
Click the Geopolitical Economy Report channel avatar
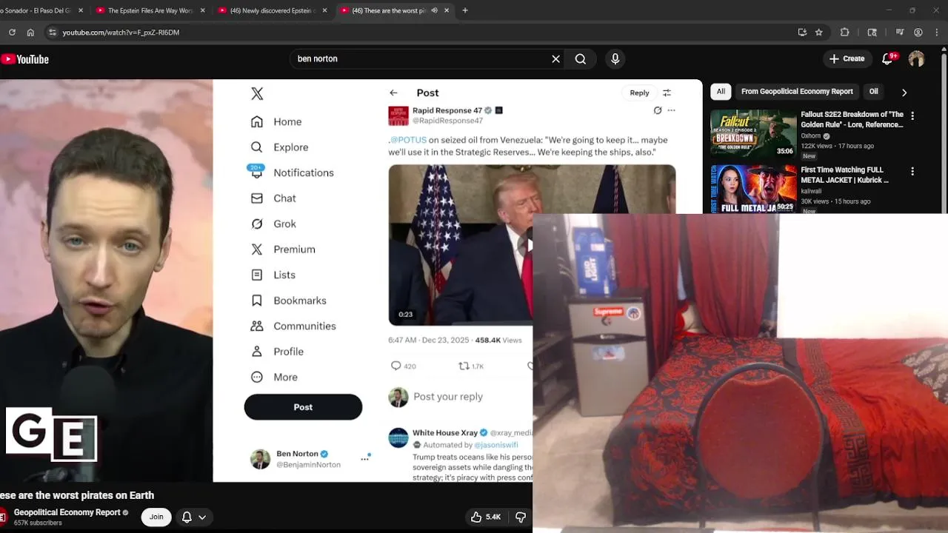pos(4,517)
